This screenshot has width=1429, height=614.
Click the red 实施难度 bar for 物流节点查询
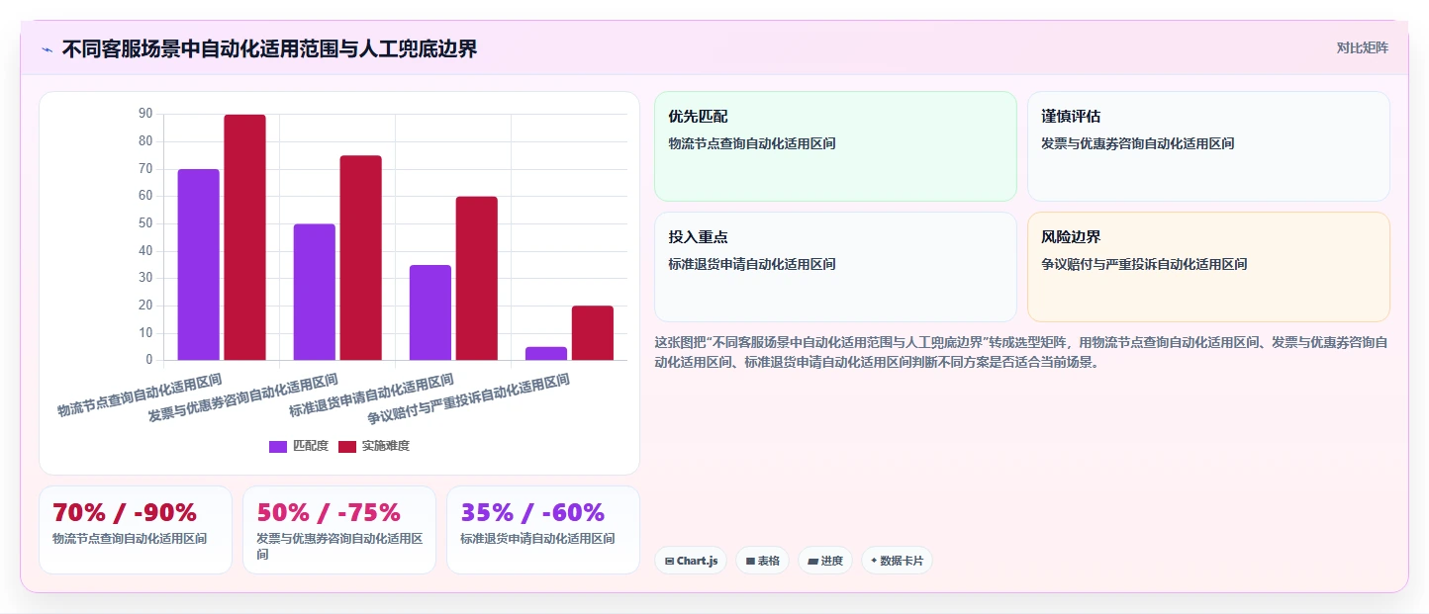(x=244, y=237)
